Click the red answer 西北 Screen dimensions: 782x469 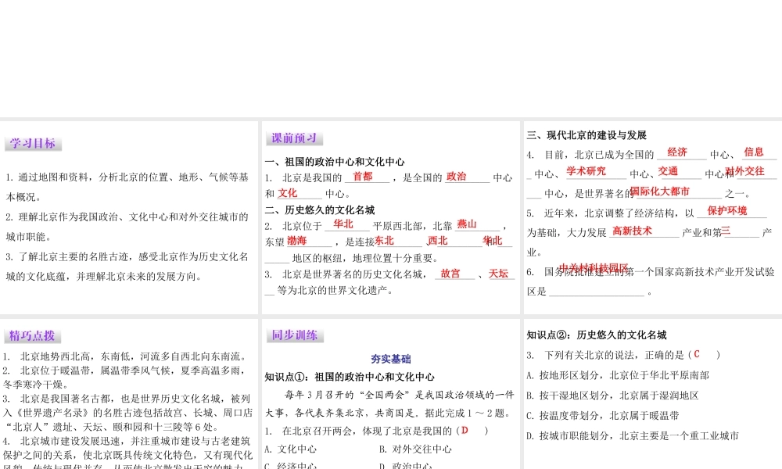438,241
